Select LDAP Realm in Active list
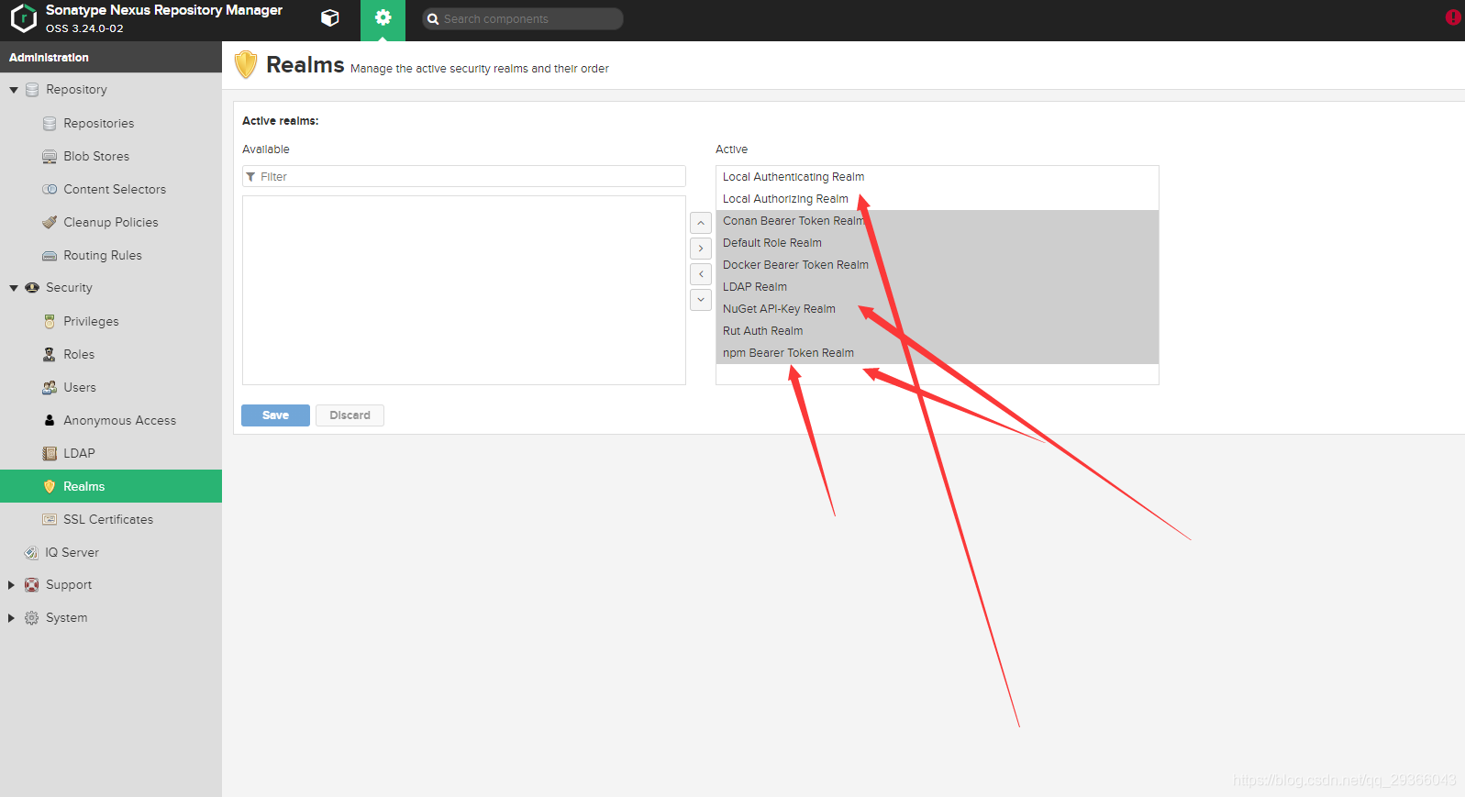This screenshot has height=797, width=1465. tap(937, 287)
